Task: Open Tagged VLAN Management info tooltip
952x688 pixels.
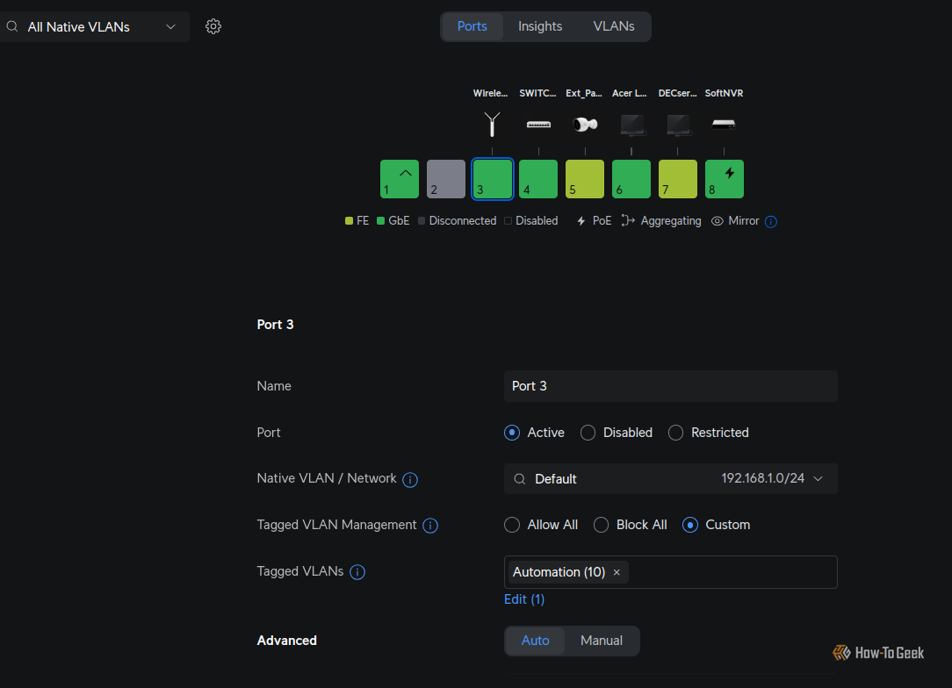Action: 430,526
